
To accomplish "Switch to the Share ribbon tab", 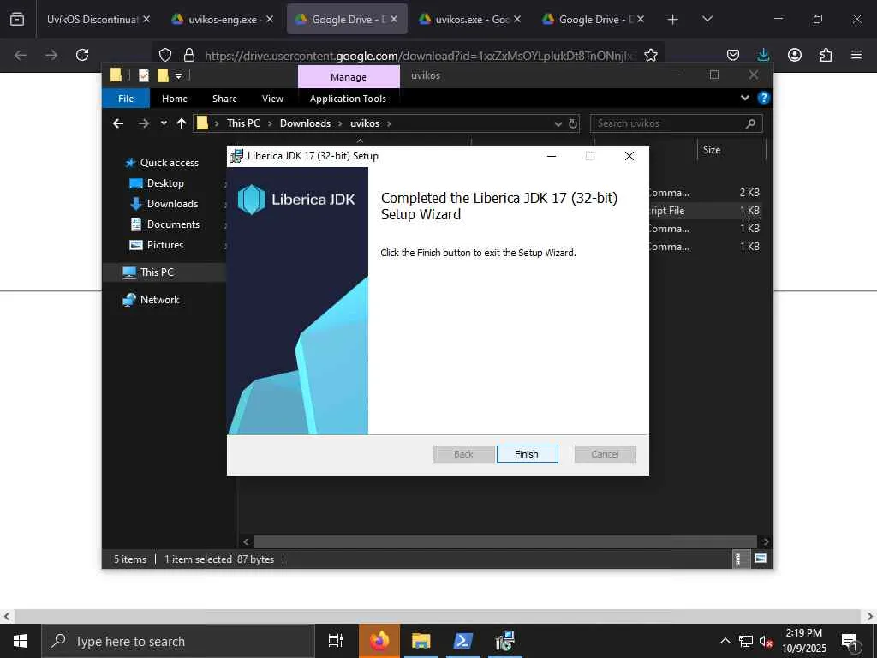I will click(225, 99).
